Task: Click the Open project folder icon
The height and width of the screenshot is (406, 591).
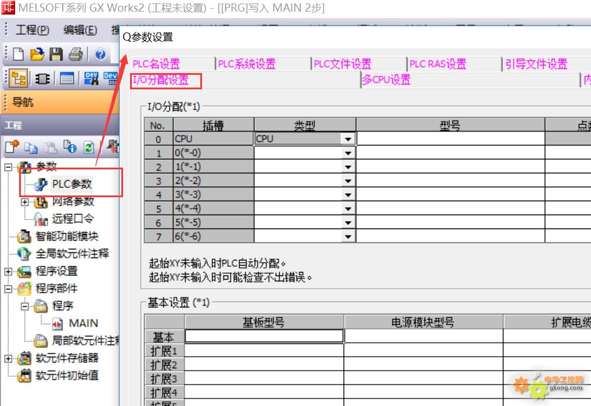Action: [x=37, y=55]
